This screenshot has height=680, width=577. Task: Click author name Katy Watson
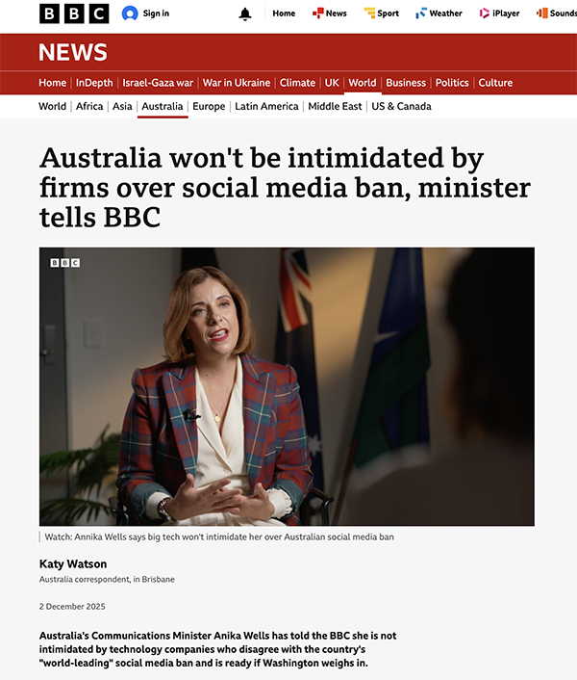point(73,563)
